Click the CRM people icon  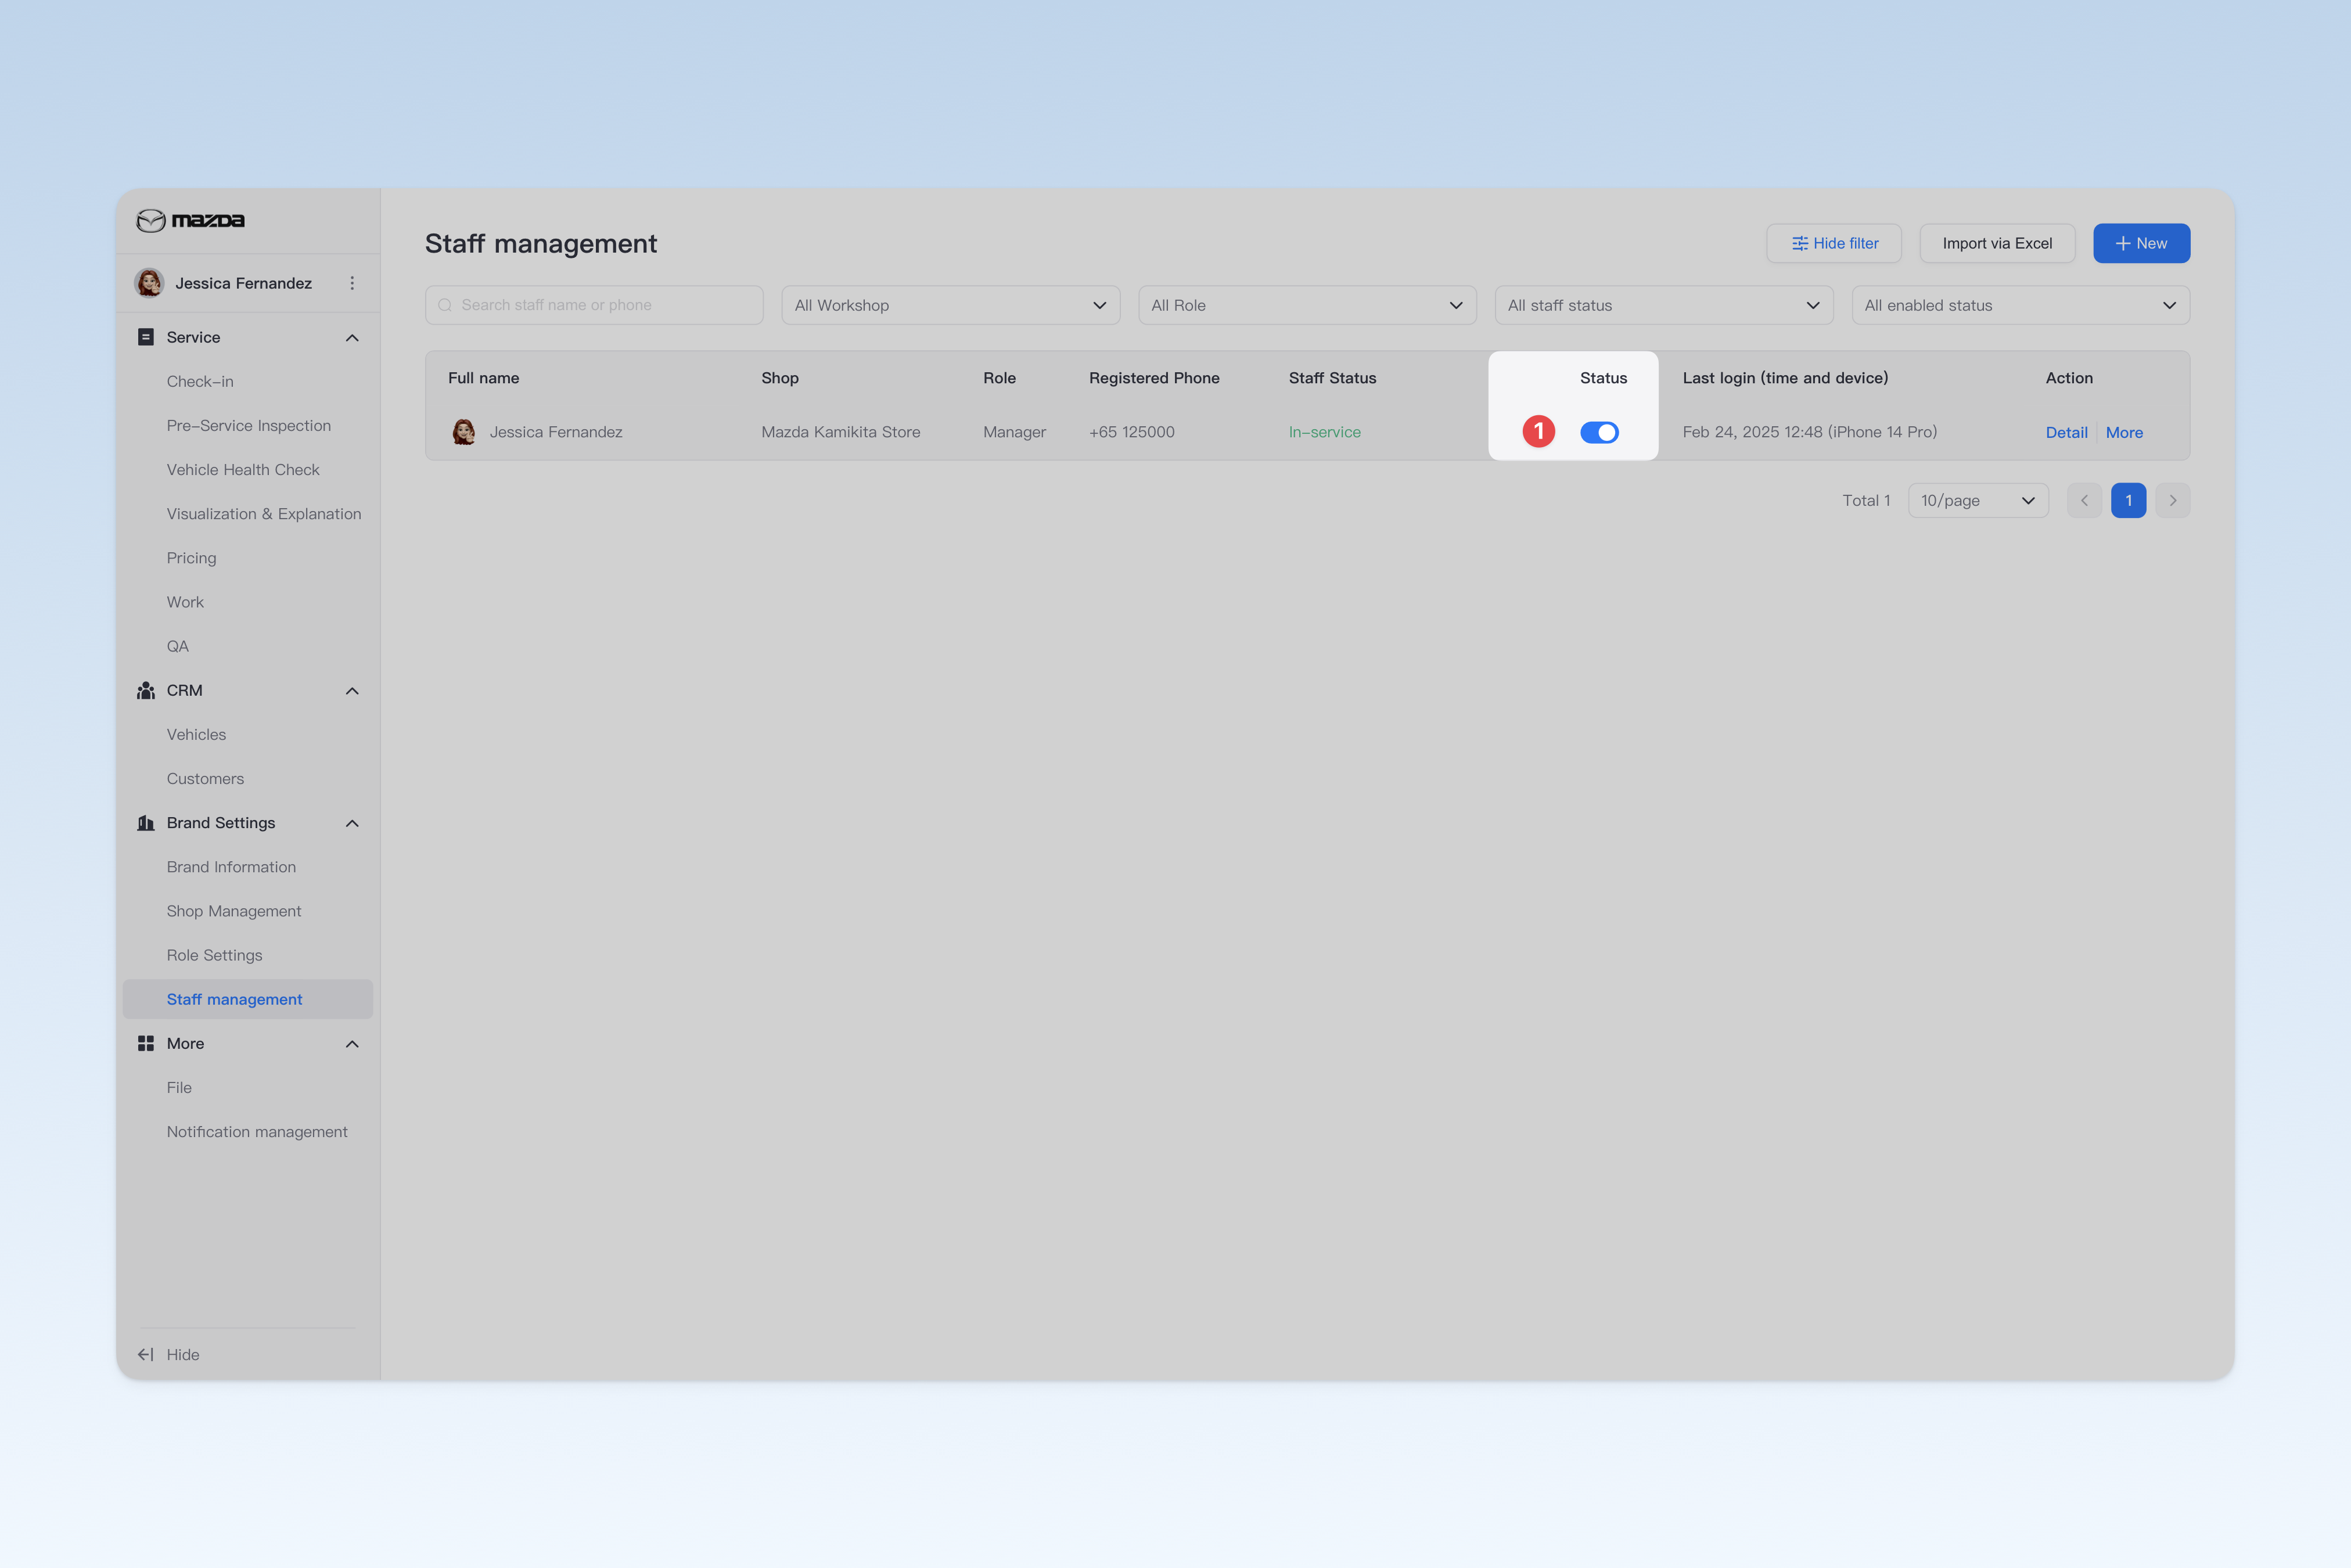click(146, 690)
